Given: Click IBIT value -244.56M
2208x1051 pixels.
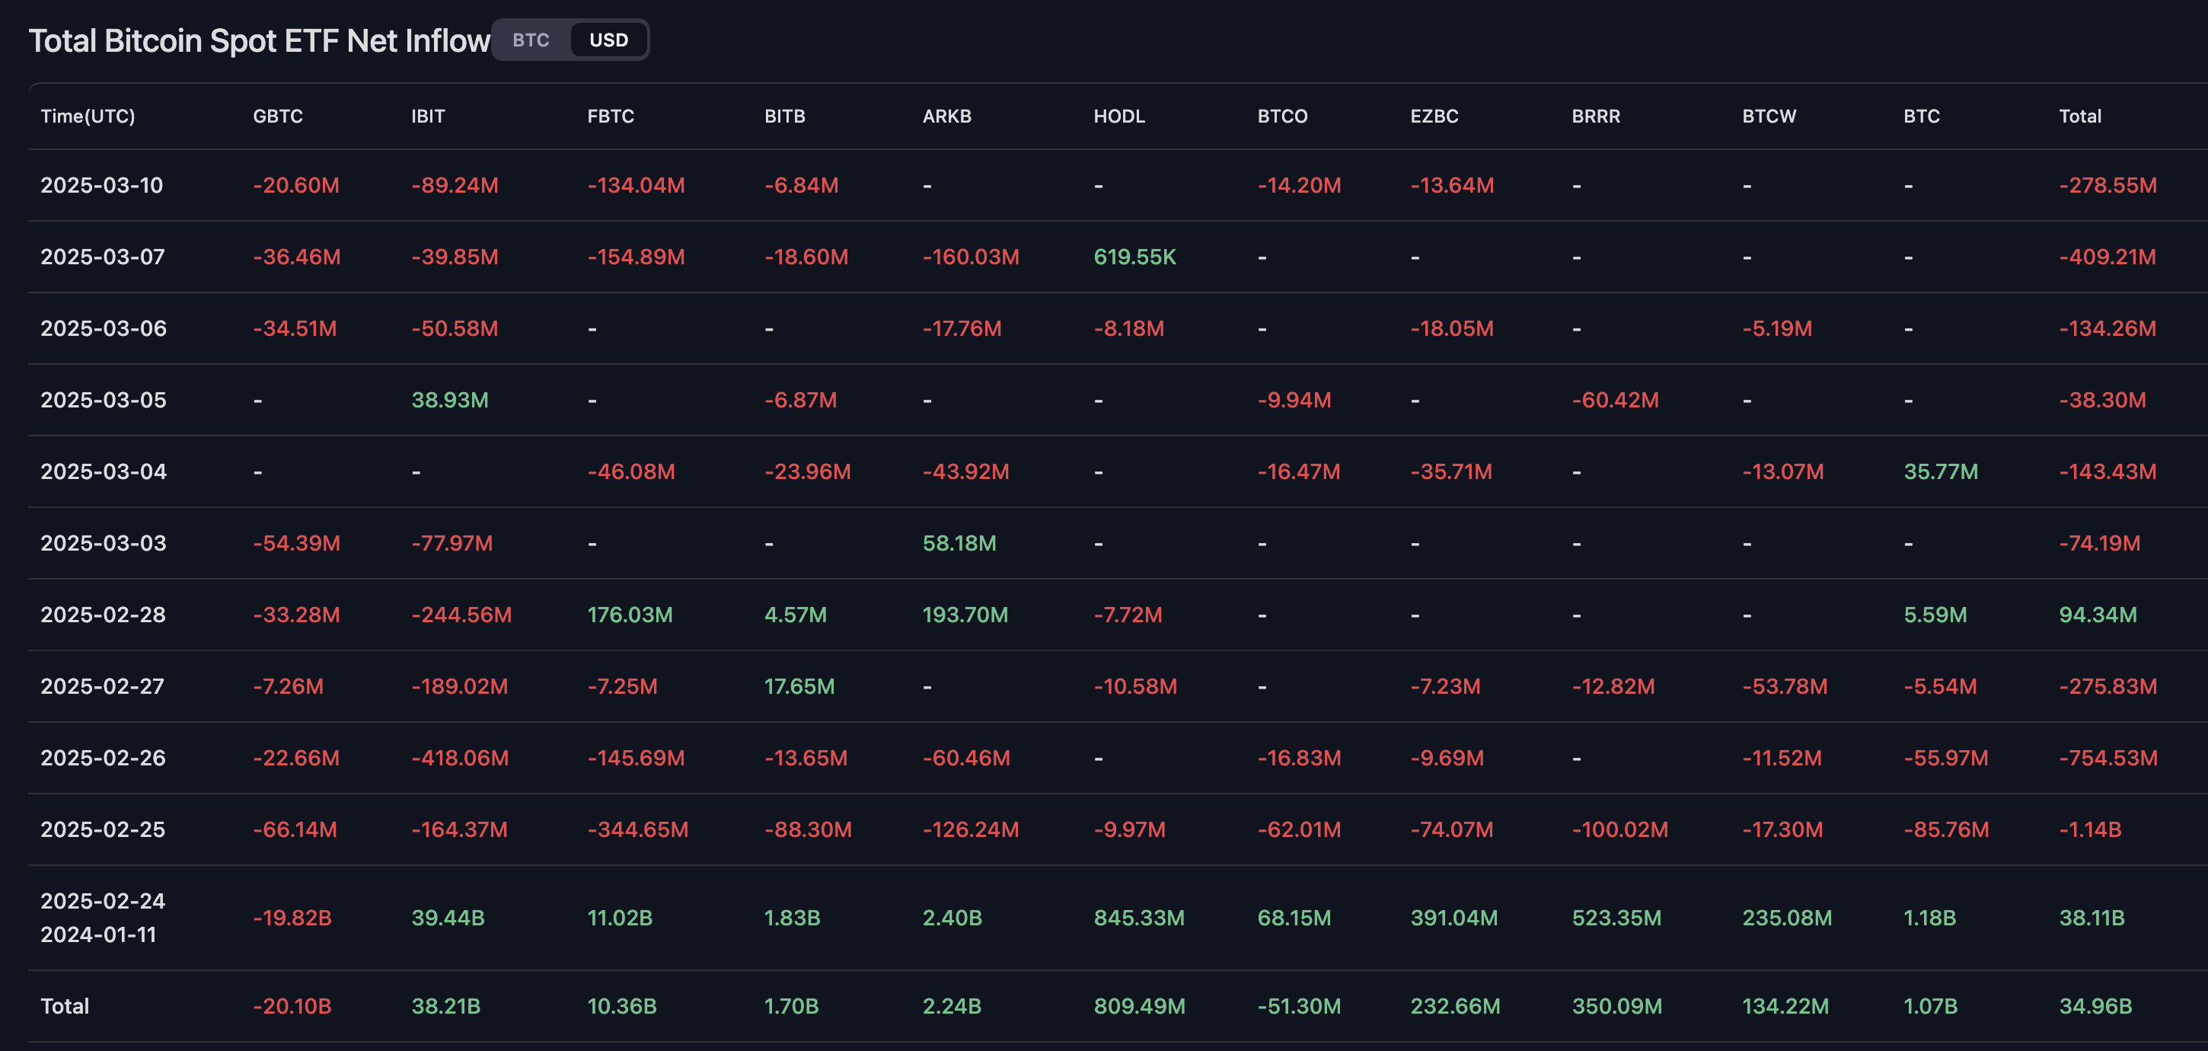Looking at the screenshot, I should point(461,615).
